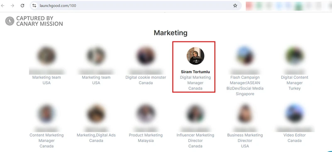The height and width of the screenshot is (152, 332).
Task: Reload the launchgood.com page
Action: click(22, 6)
